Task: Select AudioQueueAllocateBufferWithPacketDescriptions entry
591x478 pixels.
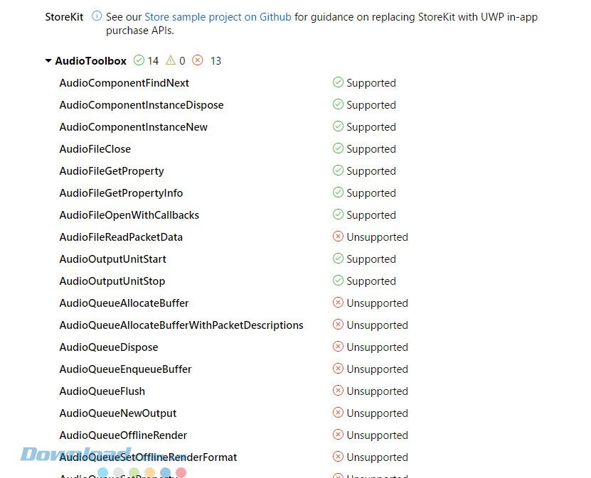Action: (181, 325)
